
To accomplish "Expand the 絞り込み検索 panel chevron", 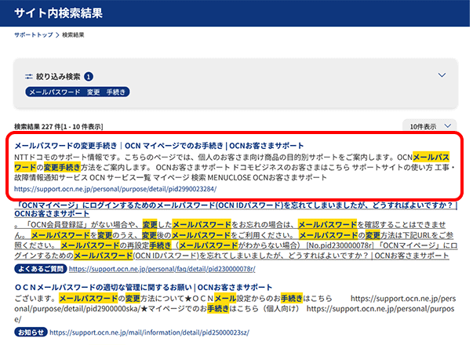I will [442, 75].
